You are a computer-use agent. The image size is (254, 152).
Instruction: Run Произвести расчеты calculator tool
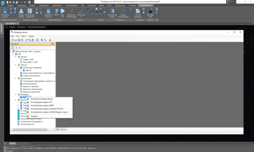tap(48, 12)
